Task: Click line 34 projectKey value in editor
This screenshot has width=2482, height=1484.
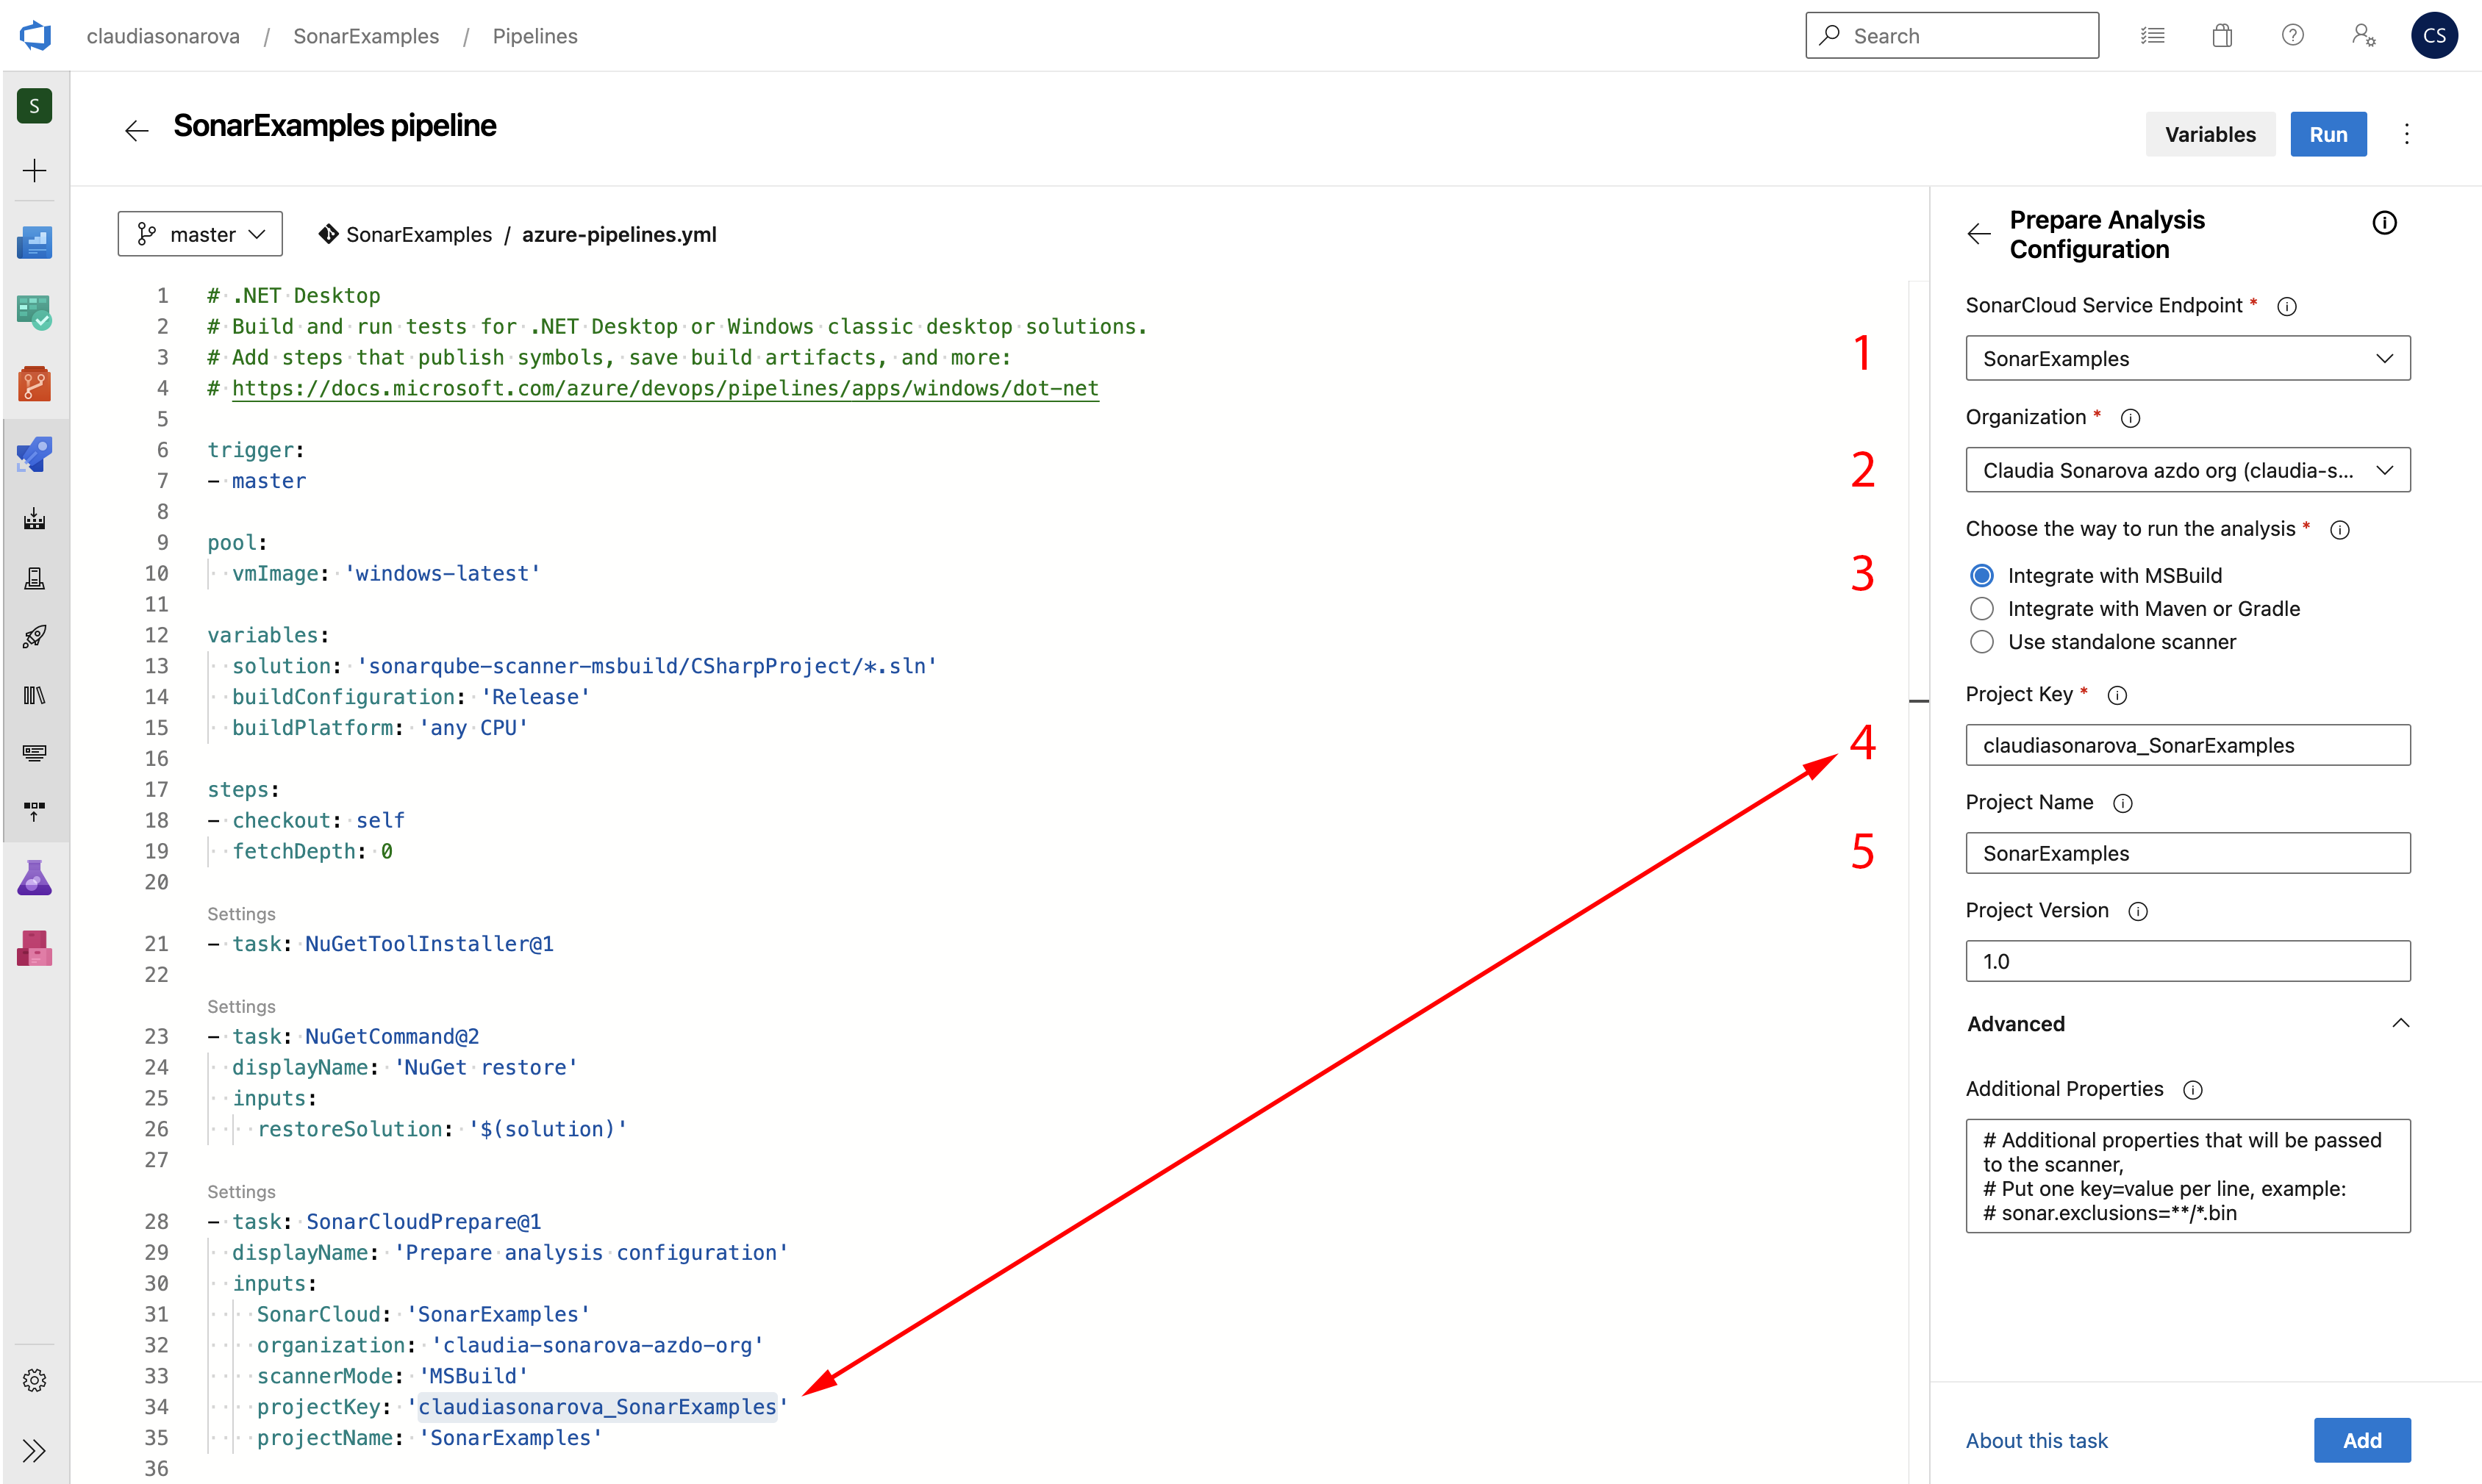Action: tap(597, 1408)
